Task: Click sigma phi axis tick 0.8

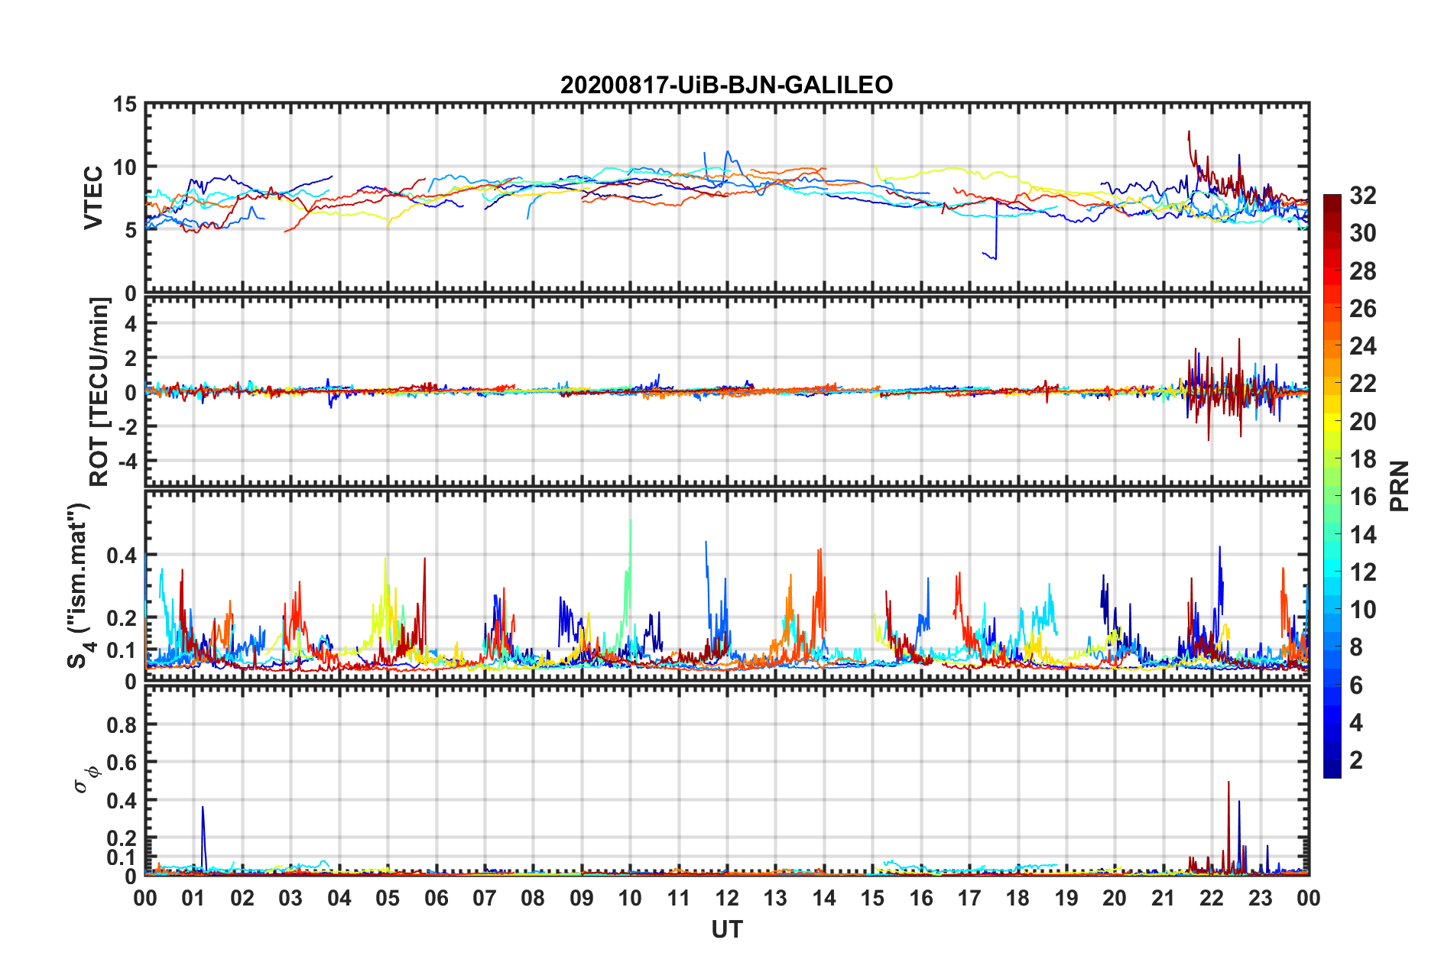Action: [122, 725]
